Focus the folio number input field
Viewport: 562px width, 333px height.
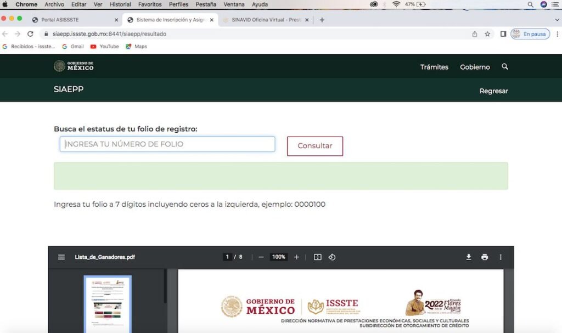tap(167, 144)
